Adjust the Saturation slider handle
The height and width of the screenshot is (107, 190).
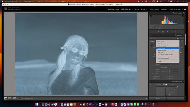click(x=169, y=78)
